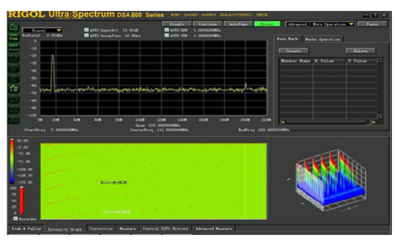Toggle the Recorder checkbox
This screenshot has width=398, height=241.
(x=16, y=219)
